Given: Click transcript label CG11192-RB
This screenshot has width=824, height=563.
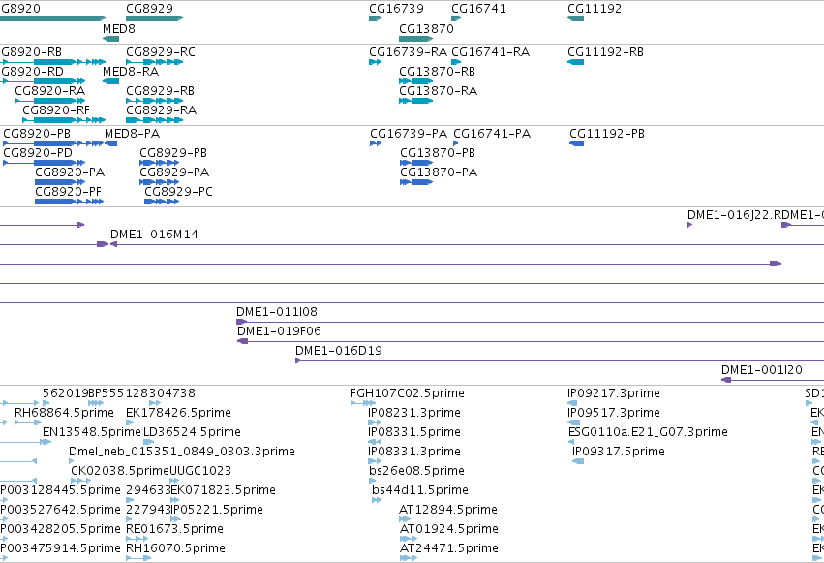Looking at the screenshot, I should coord(605,52).
